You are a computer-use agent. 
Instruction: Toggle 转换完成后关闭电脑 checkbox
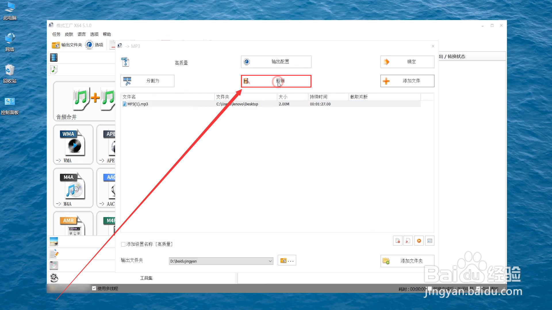430,288
